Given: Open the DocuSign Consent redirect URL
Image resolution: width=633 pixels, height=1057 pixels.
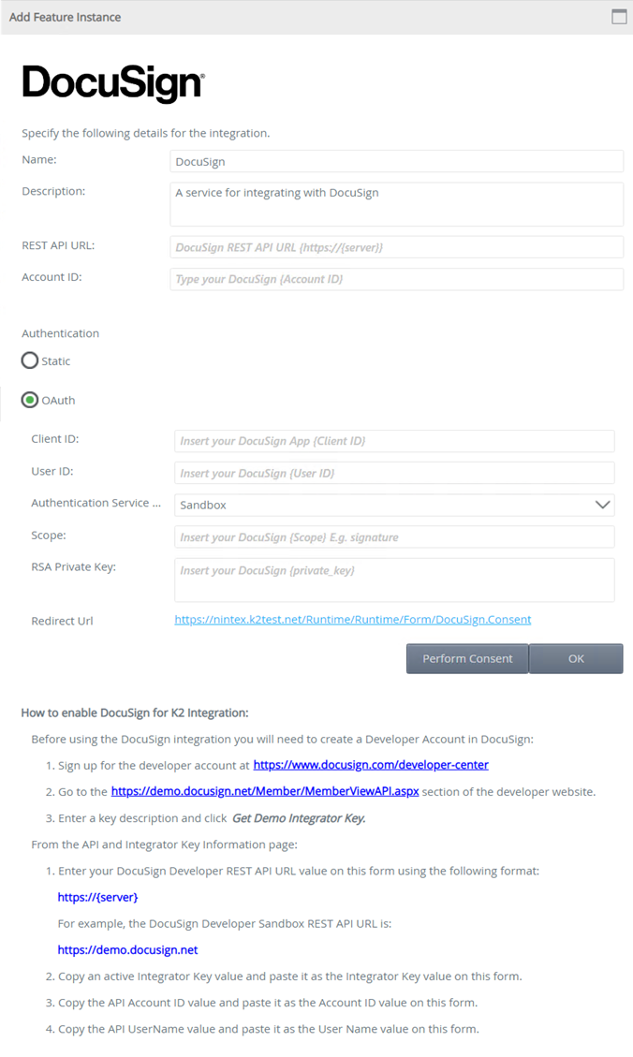Looking at the screenshot, I should 352,619.
